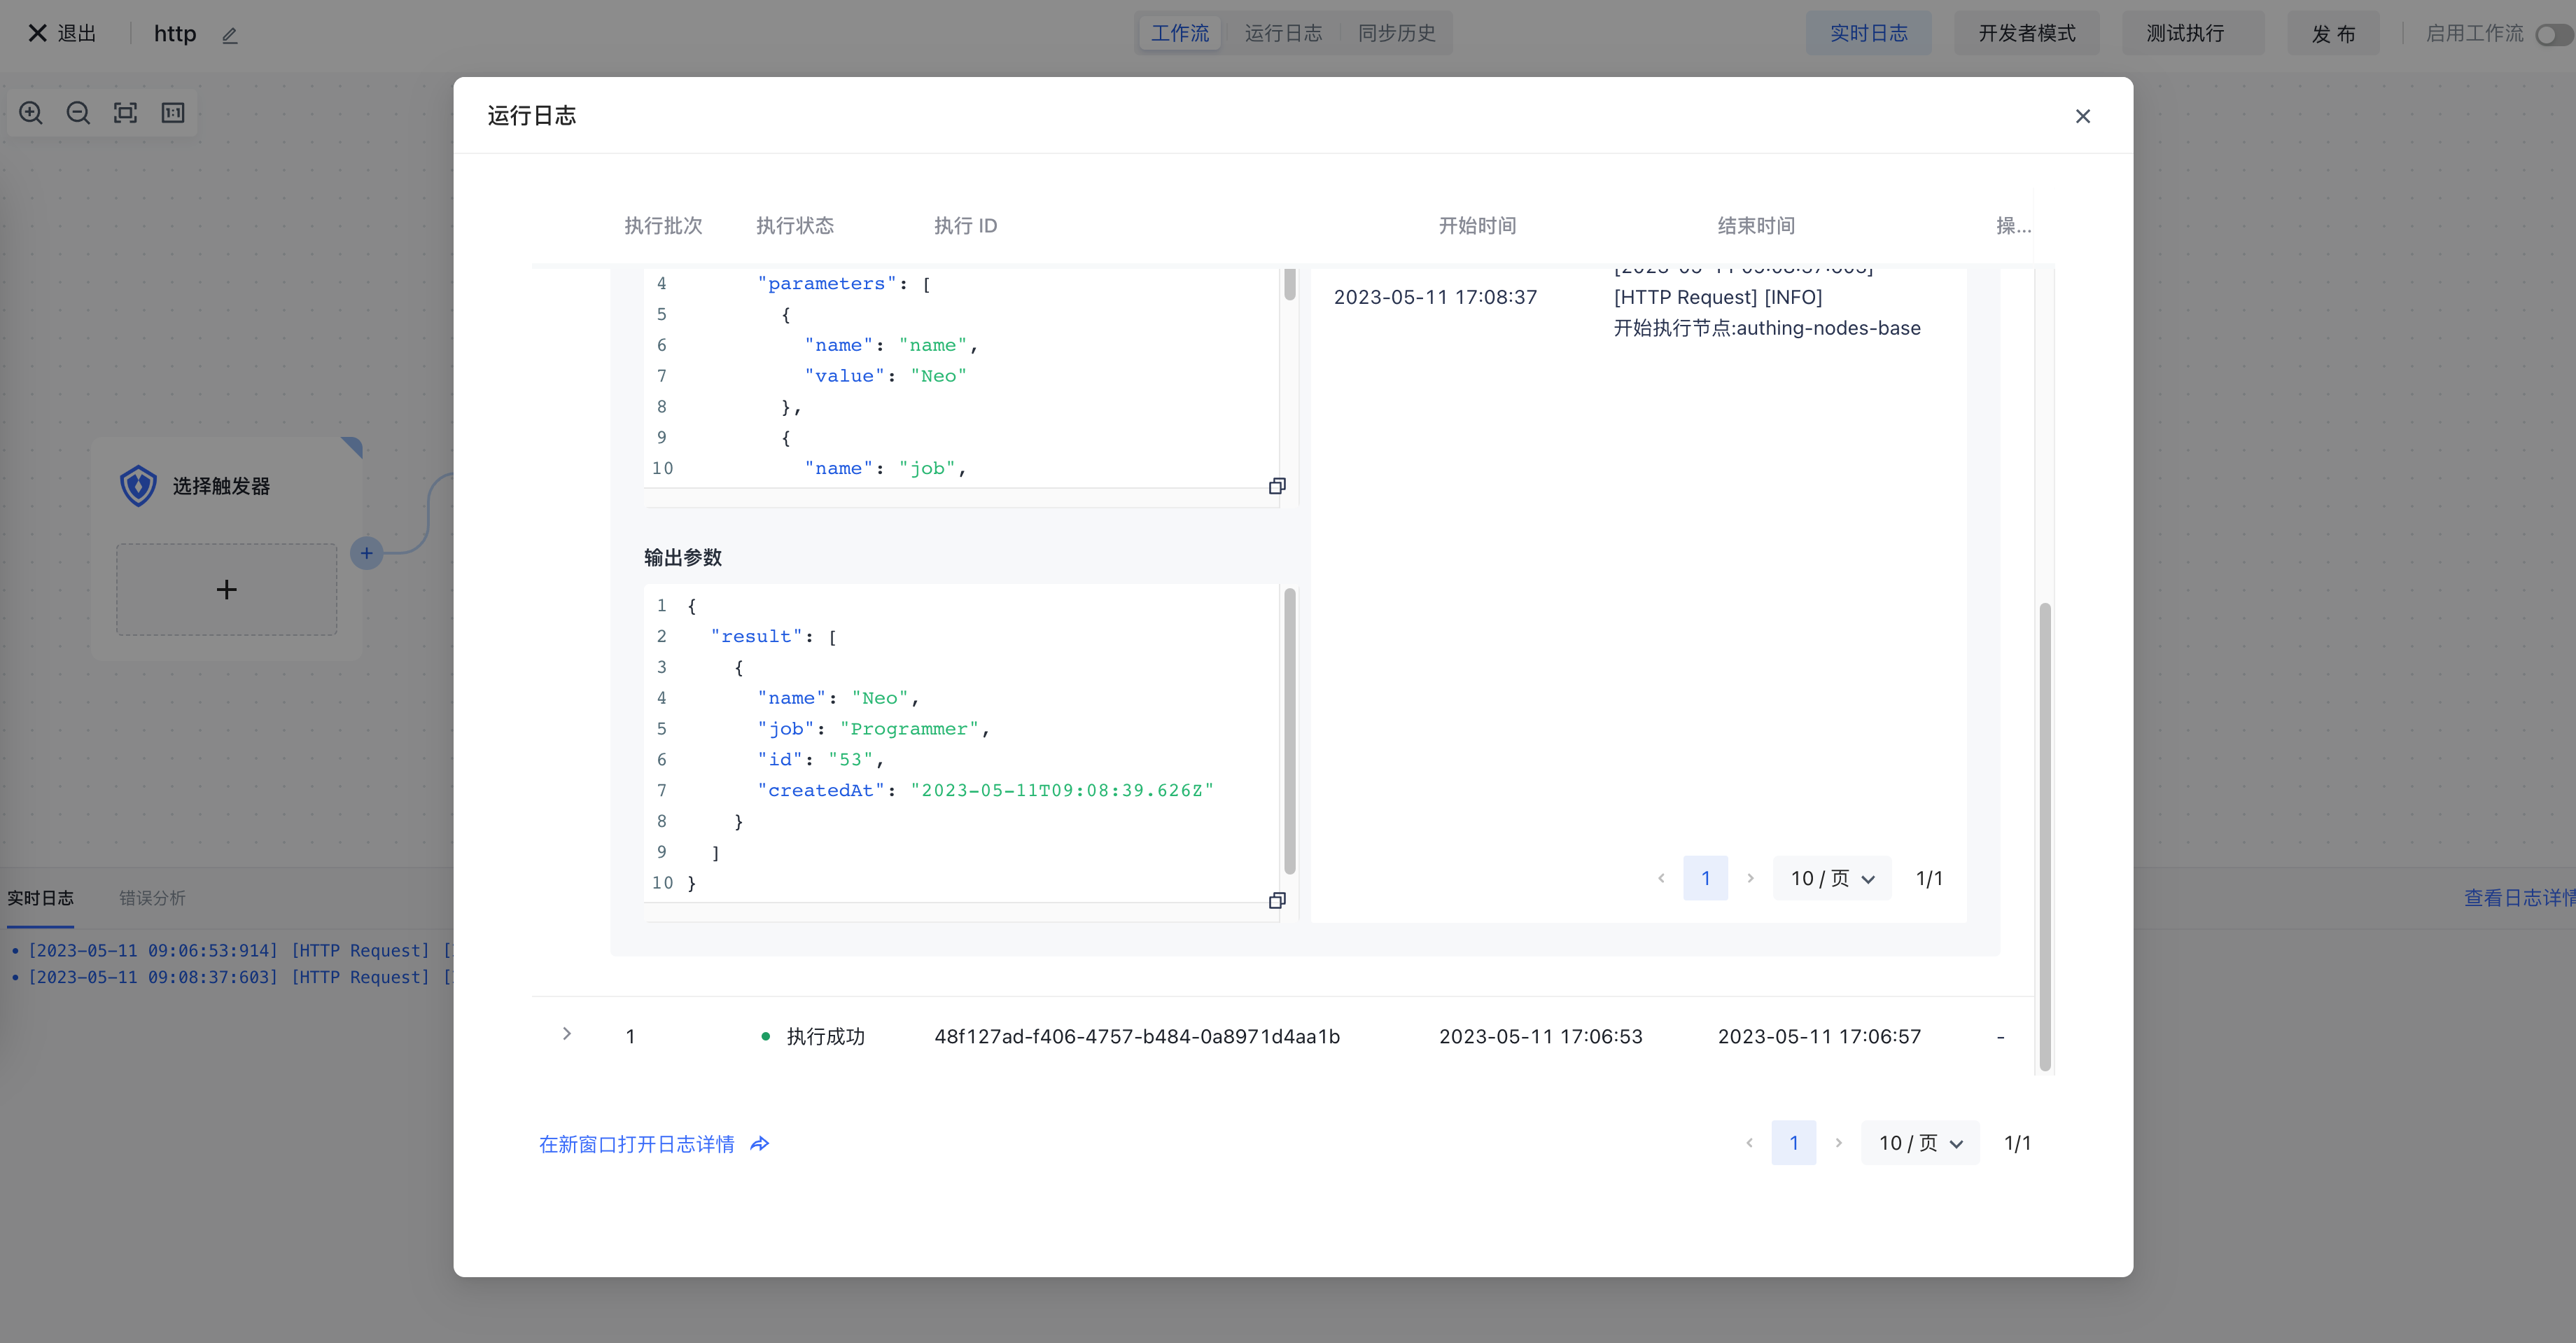Click the dashed add-trigger plus box
Viewport: 2576px width, 1343px height.
pos(227,590)
